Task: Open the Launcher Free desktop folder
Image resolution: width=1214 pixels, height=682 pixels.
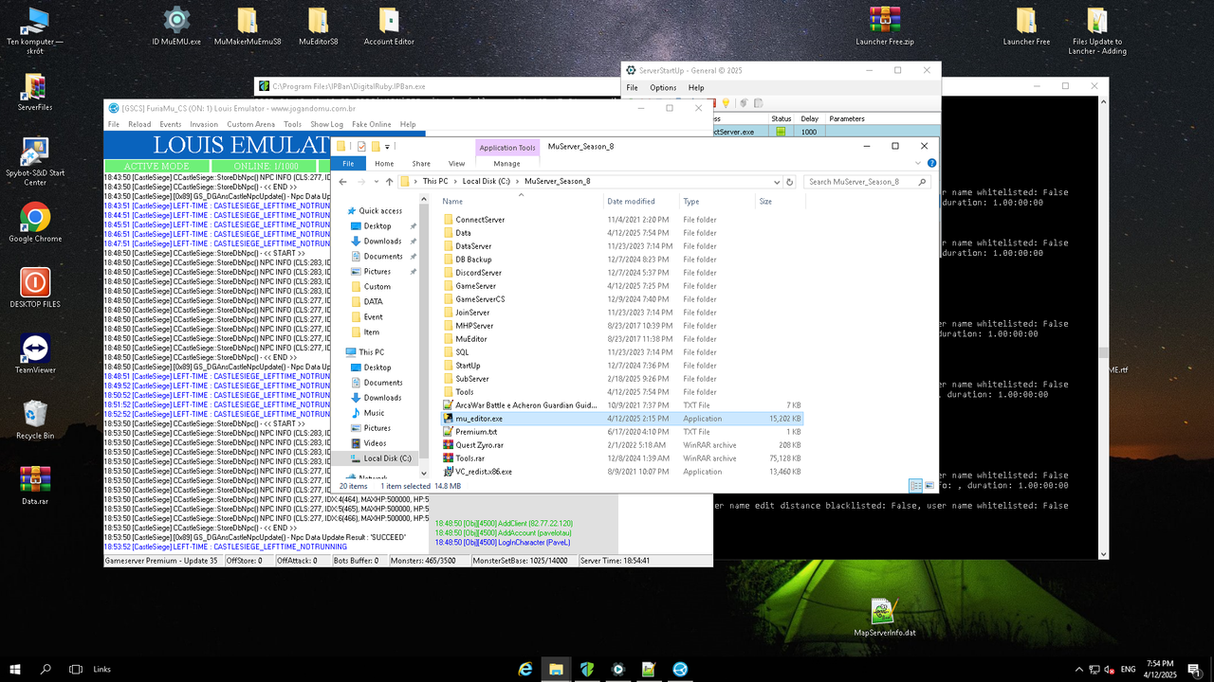Action: tap(1026, 26)
